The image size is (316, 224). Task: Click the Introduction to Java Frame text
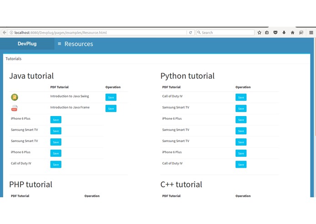click(70, 107)
